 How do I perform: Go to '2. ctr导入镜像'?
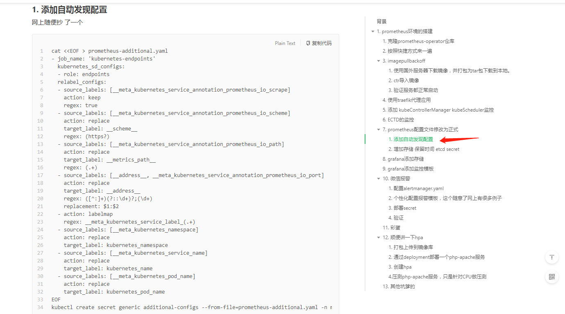404,81
